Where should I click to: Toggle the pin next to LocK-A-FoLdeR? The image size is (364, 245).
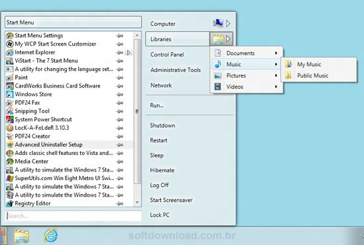click(x=120, y=128)
